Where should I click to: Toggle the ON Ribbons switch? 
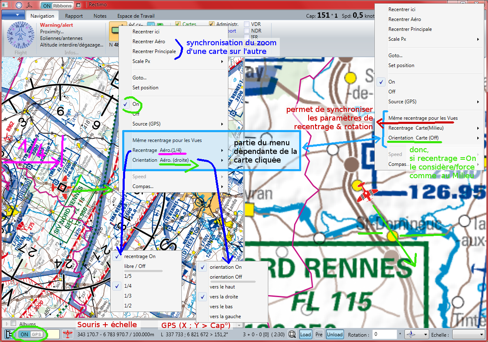pos(58,6)
